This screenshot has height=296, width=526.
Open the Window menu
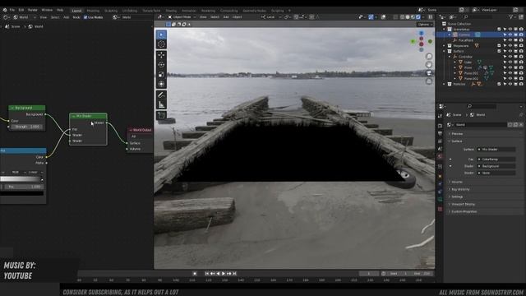(x=47, y=10)
